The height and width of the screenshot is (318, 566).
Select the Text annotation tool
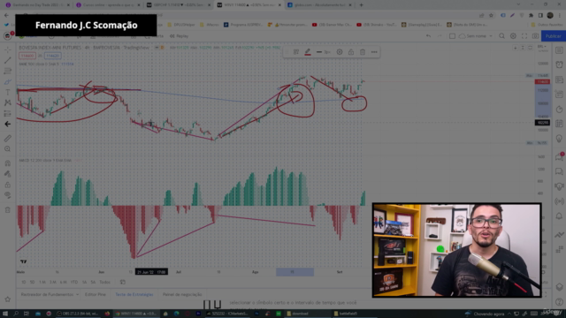8,92
